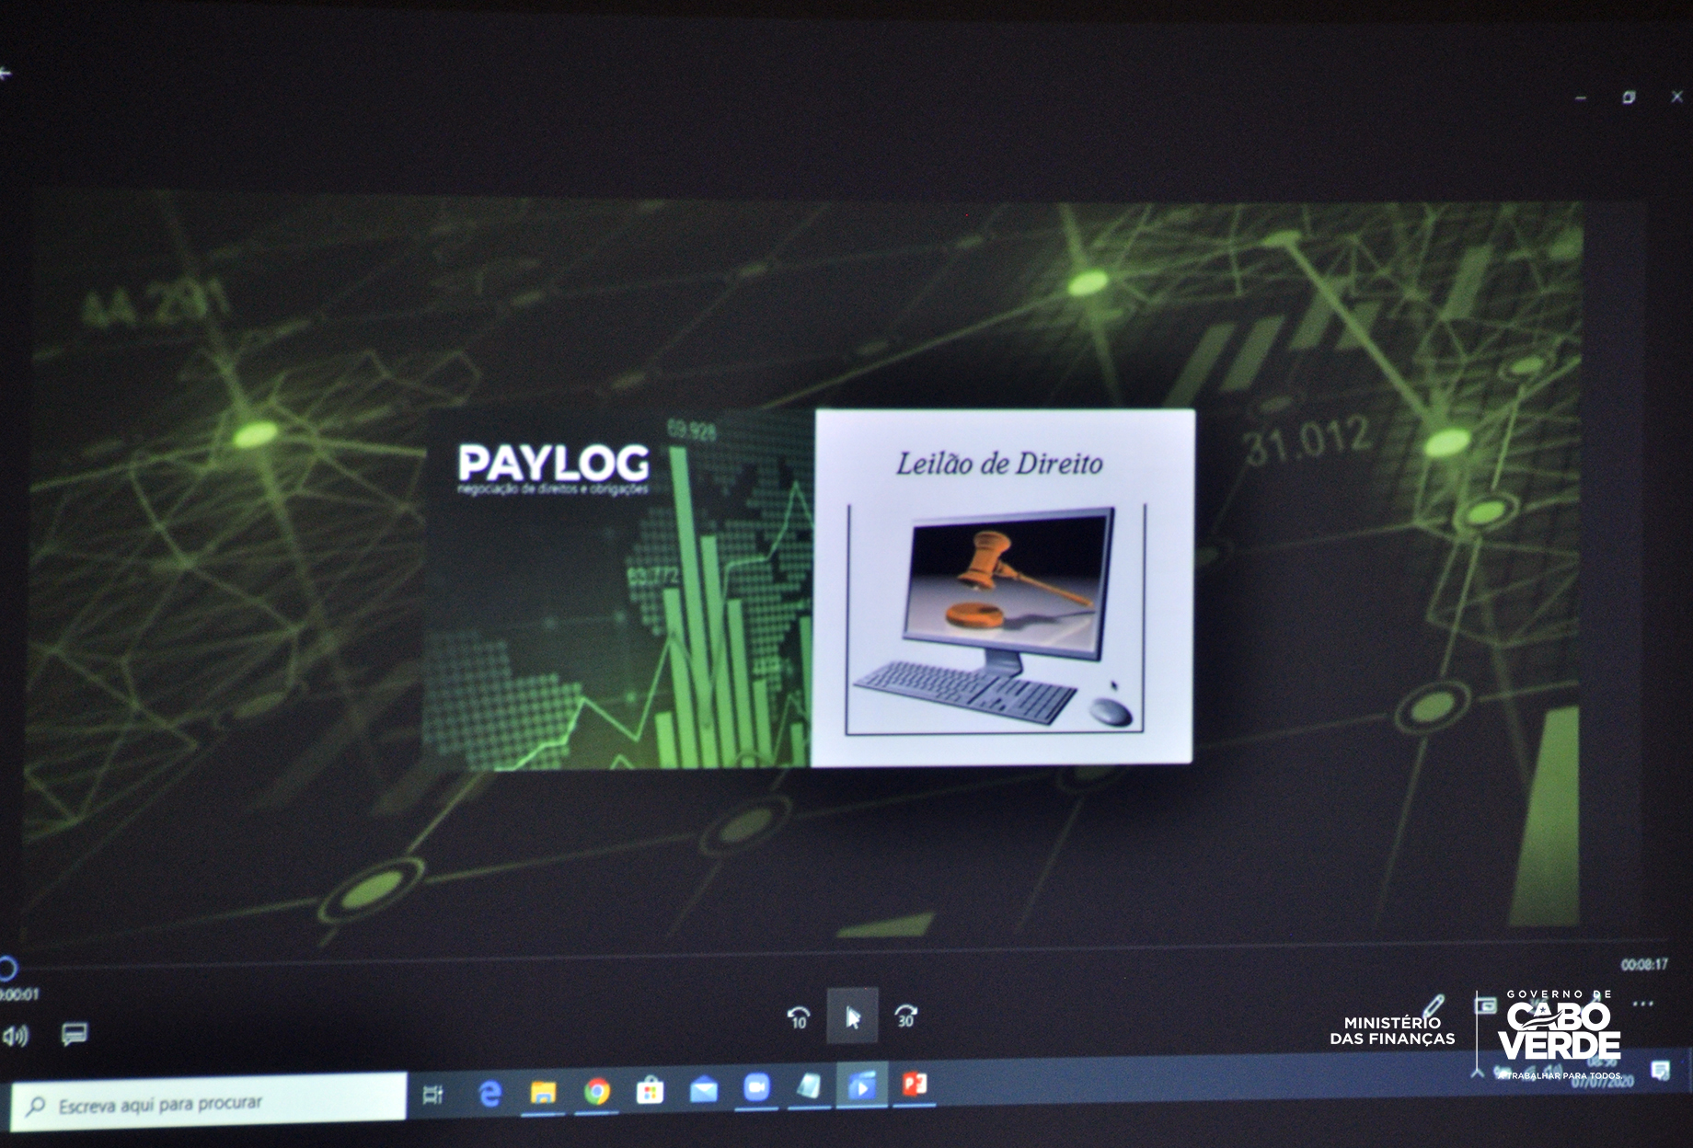Mute the video volume speaker icon
Screen dimensions: 1693x1148
[x=15, y=1037]
